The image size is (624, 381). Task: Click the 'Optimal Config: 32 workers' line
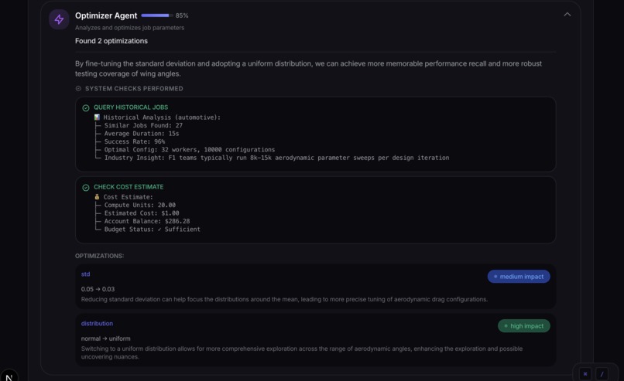(190, 149)
